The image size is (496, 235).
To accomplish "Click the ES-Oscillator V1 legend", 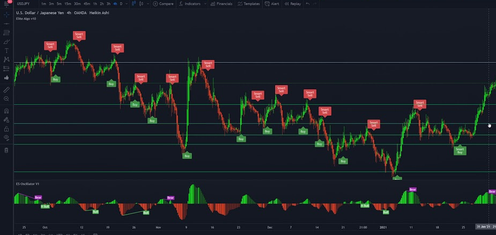I will coord(27,184).
